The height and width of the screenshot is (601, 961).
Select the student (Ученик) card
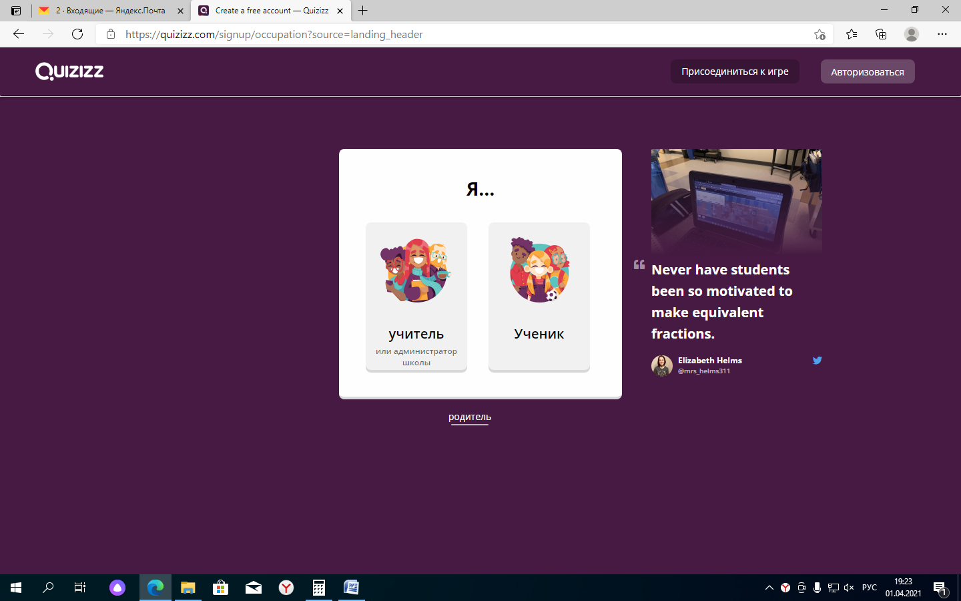tap(539, 297)
